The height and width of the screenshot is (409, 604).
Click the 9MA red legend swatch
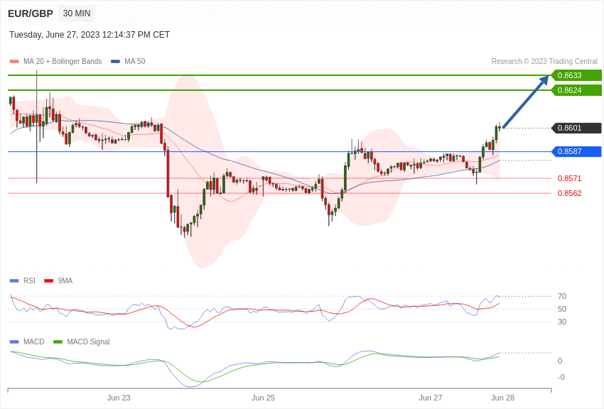coord(49,281)
